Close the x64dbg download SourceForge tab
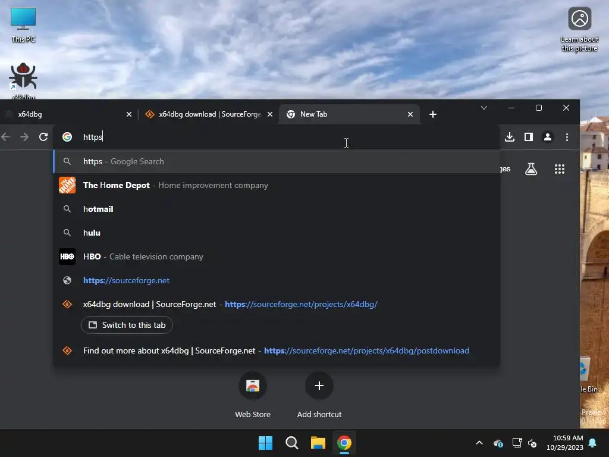 (270, 114)
